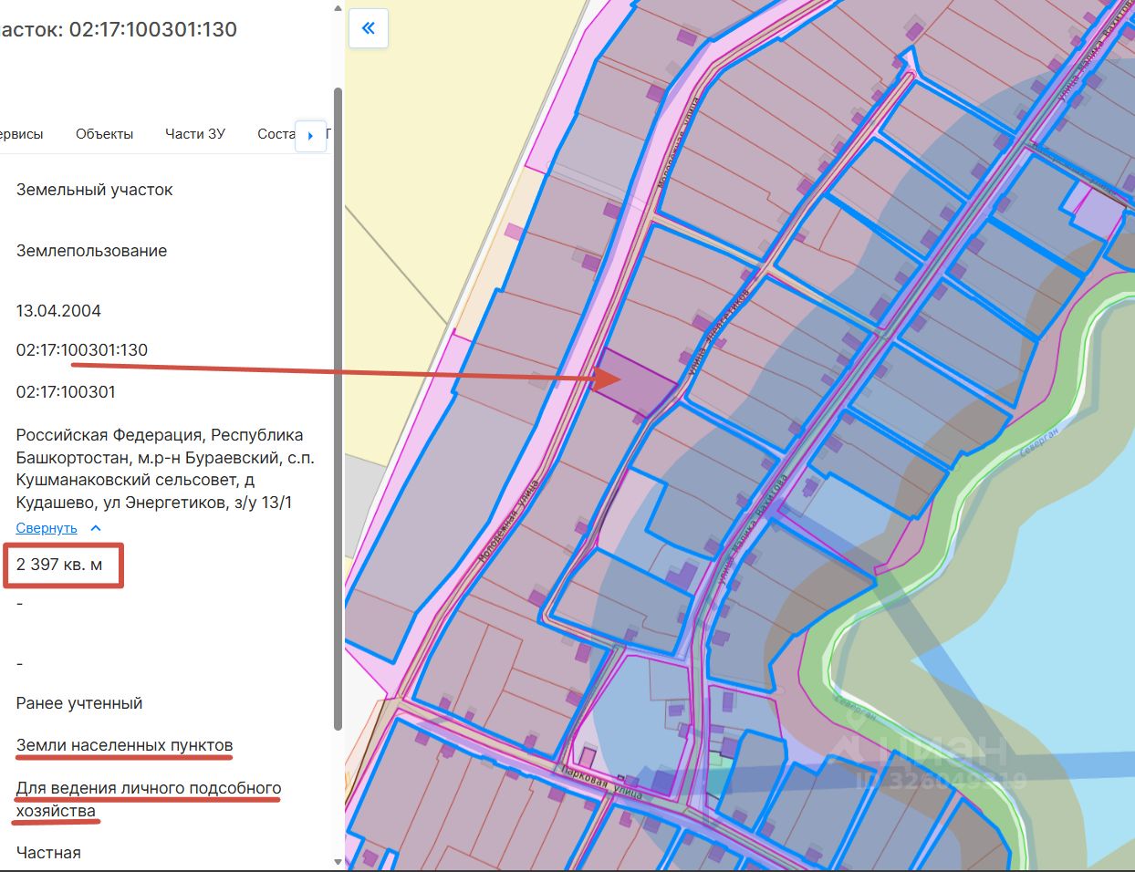
Task: Open the partially visible Сервисы tab
Action: tap(21, 134)
